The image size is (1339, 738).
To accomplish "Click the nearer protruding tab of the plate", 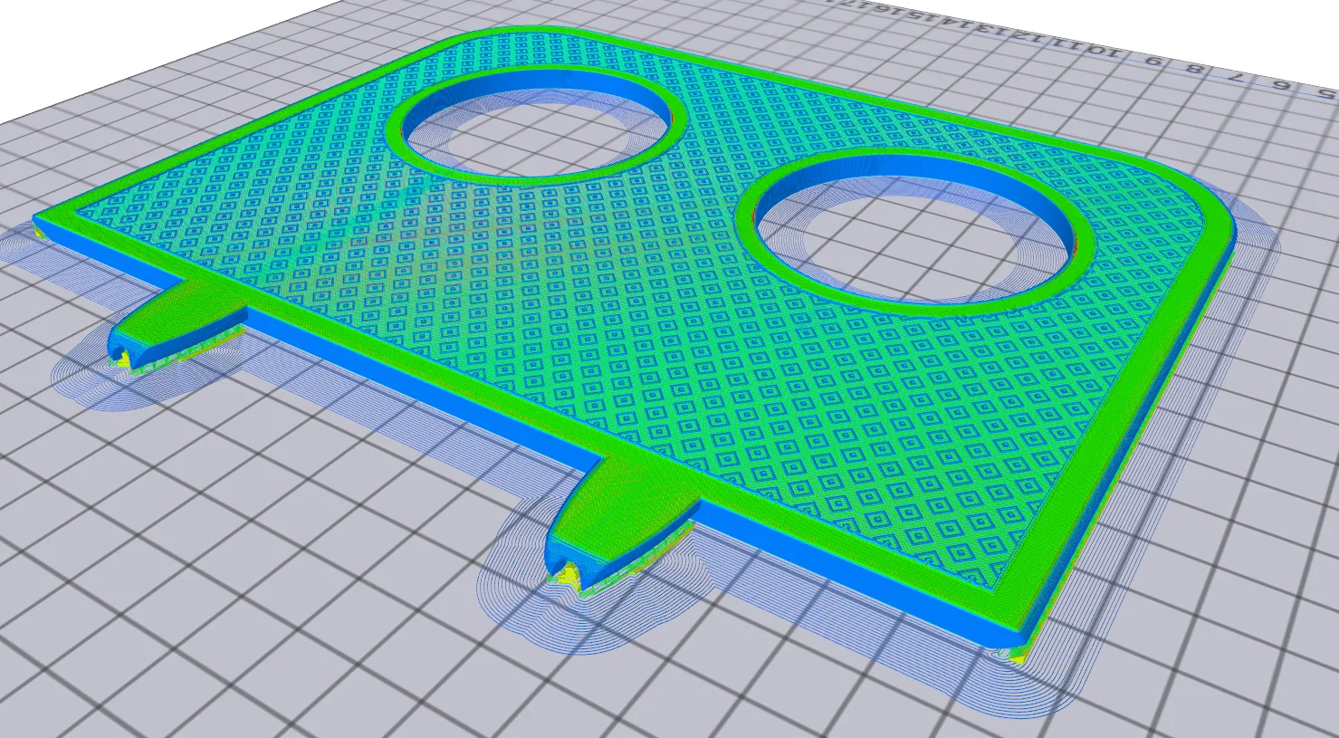I will (622, 522).
